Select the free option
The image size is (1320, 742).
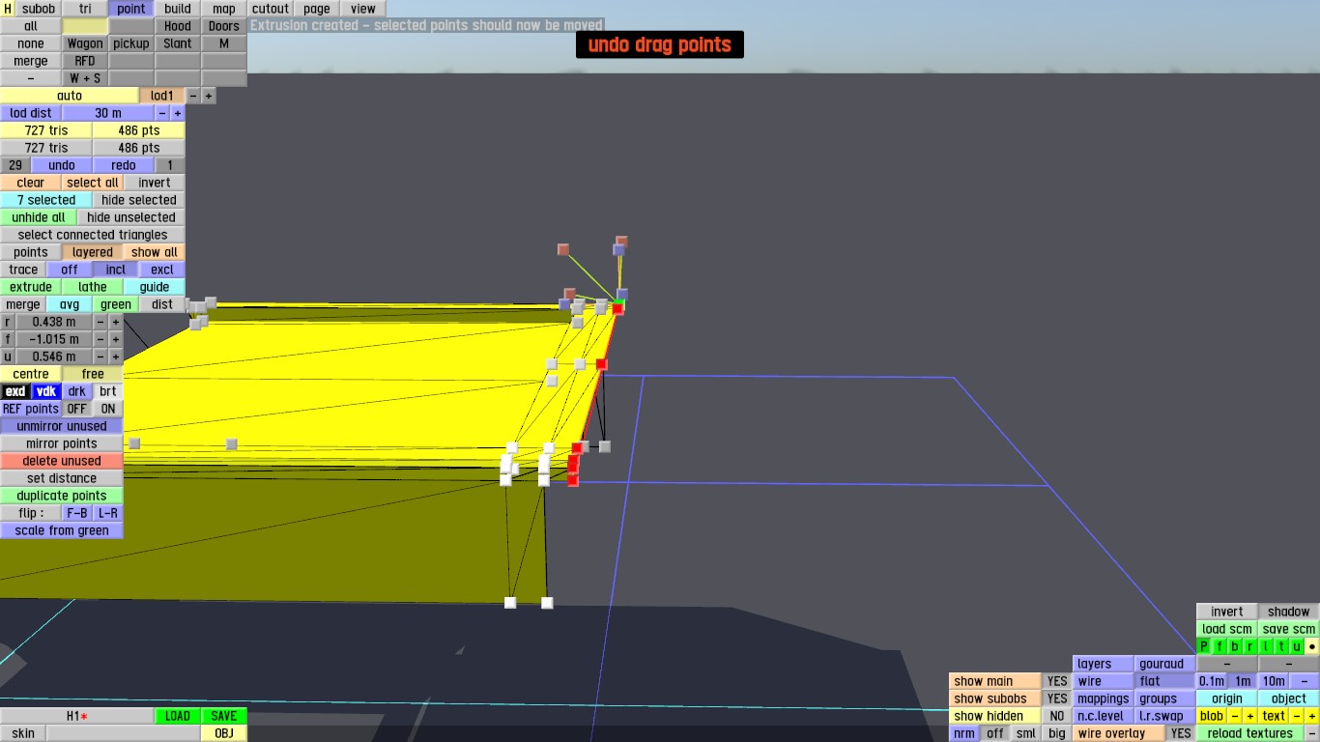[93, 374]
